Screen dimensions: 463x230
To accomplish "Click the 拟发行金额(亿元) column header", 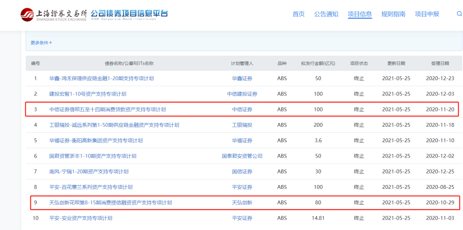I will [318, 63].
